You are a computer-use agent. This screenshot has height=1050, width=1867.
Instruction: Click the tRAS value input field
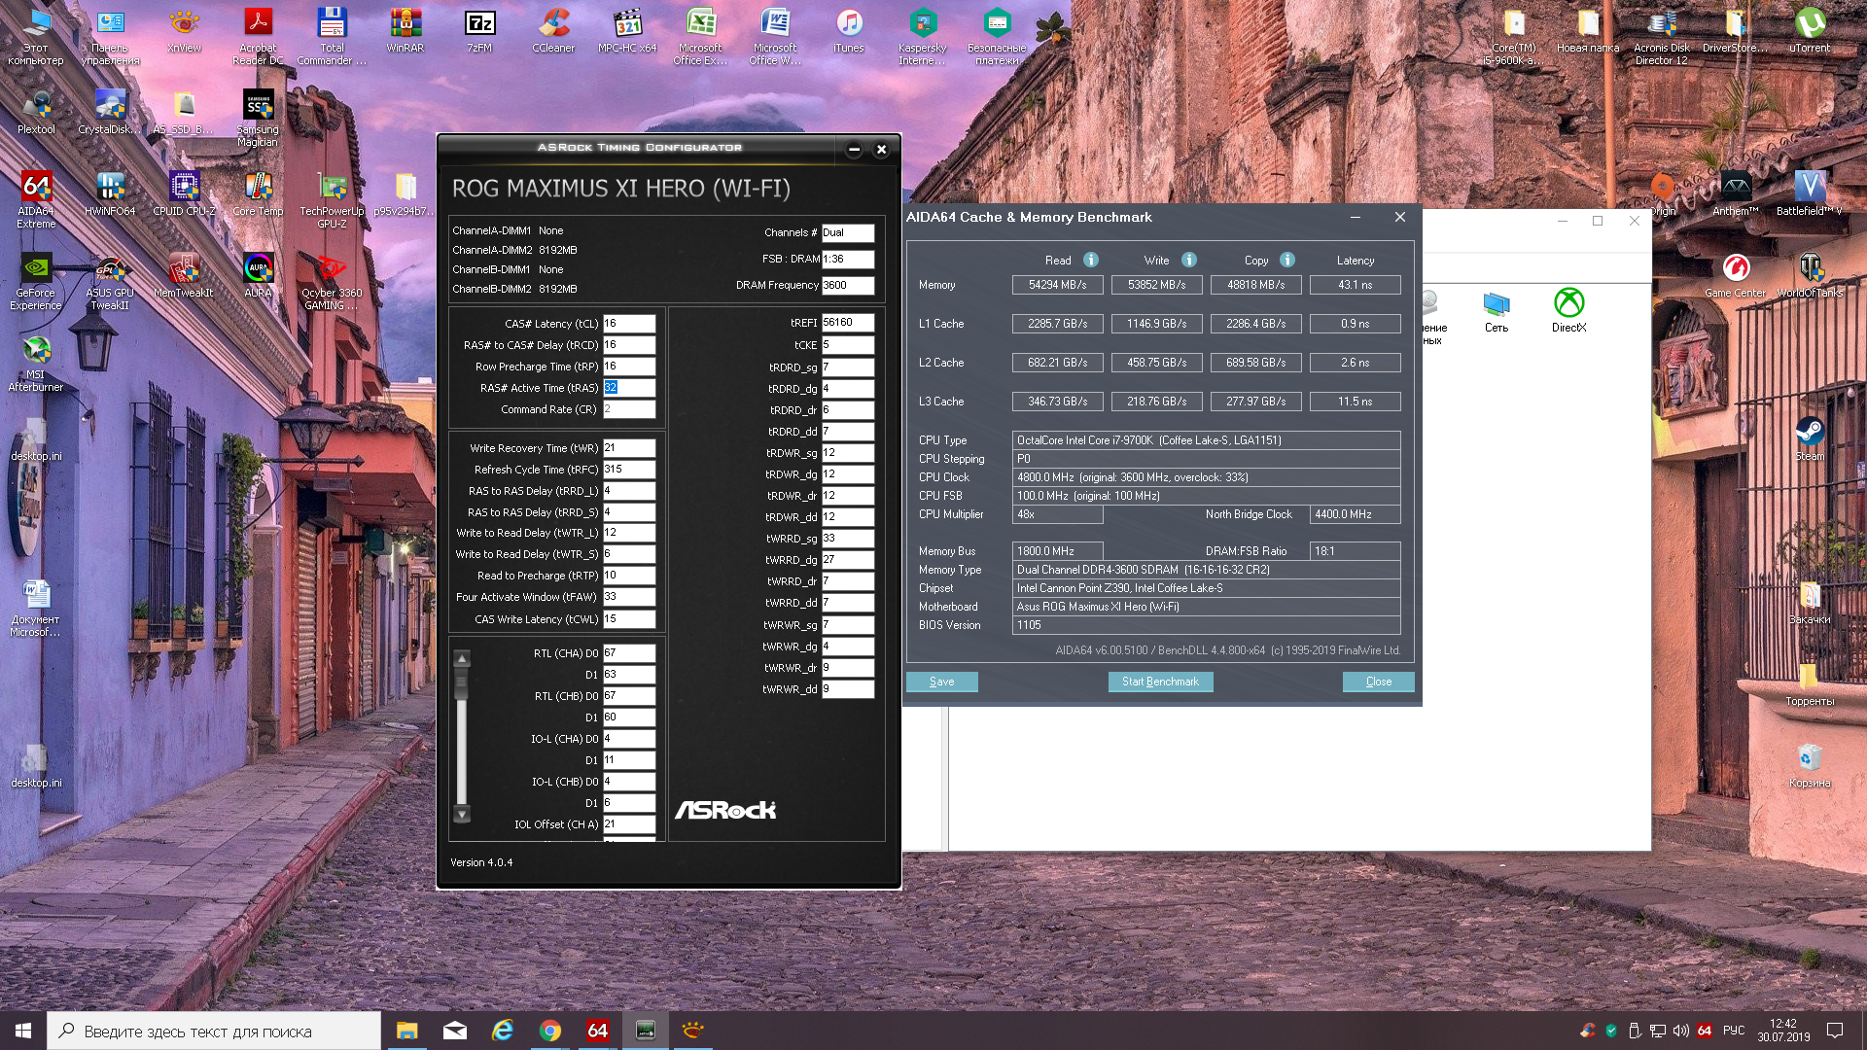(628, 387)
